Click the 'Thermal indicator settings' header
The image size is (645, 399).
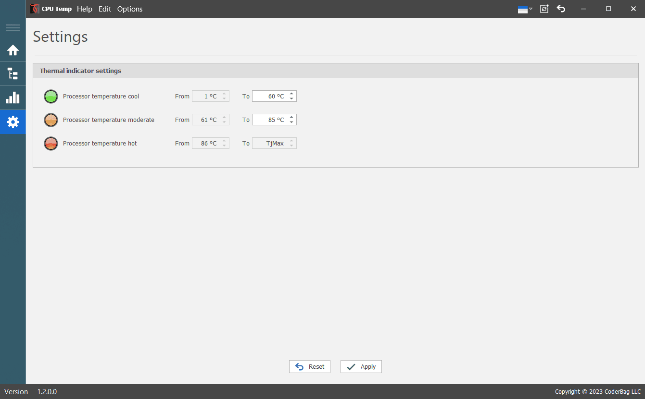(80, 71)
